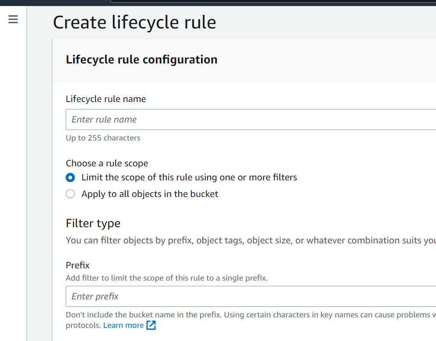The image size is (436, 341).
Task: Click the external link icon beside Learn more
Action: tap(151, 325)
